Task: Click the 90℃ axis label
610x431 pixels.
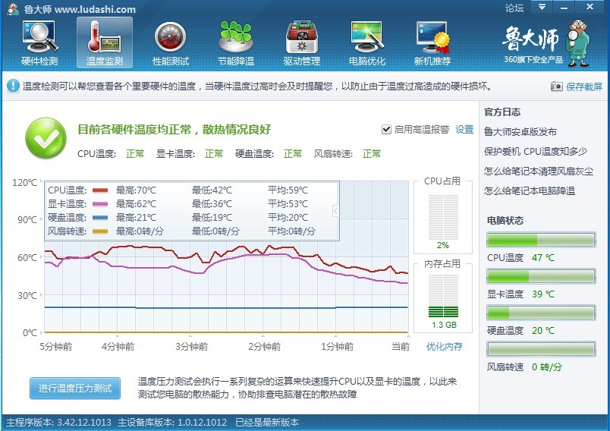Action: click(27, 220)
